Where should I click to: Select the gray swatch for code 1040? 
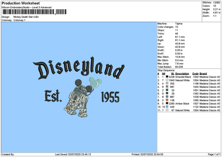click(167, 87)
